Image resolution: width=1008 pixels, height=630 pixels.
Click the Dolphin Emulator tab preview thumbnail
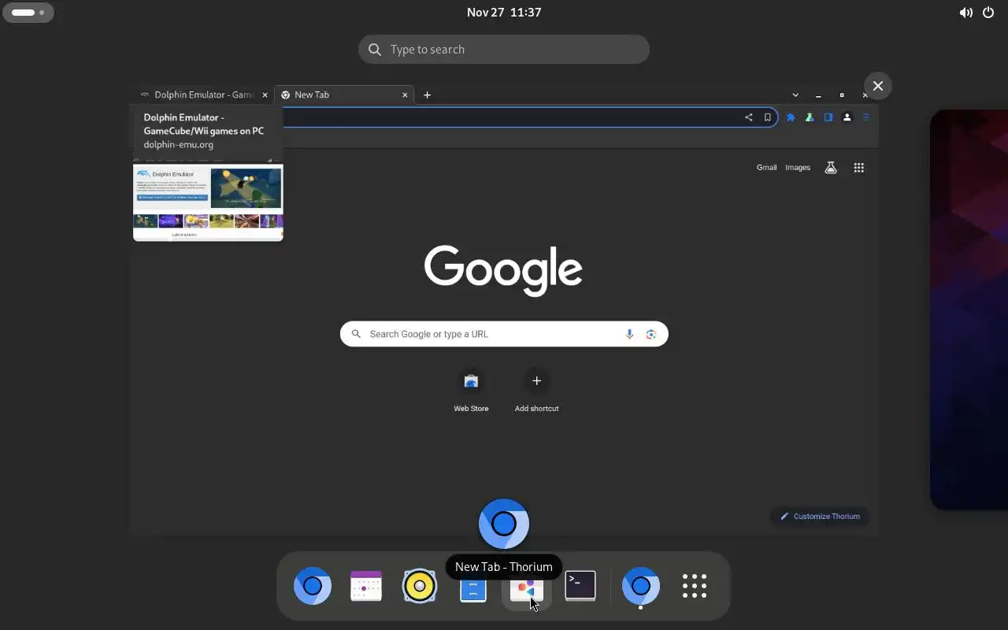pyautogui.click(x=208, y=200)
